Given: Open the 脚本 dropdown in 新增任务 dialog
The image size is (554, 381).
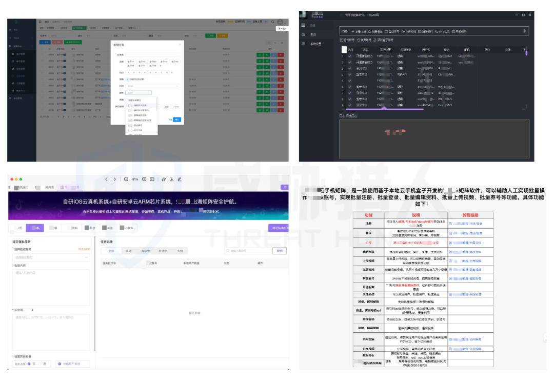Looking at the screenshot, I should (x=138, y=93).
